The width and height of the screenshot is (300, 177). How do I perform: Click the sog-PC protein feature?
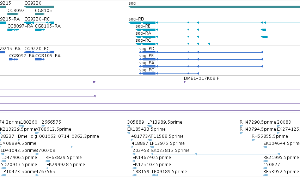[x=169, y=73]
